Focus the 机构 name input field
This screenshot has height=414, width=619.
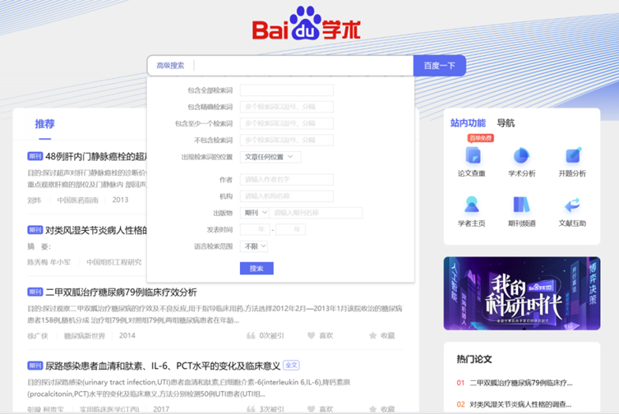tap(287, 196)
